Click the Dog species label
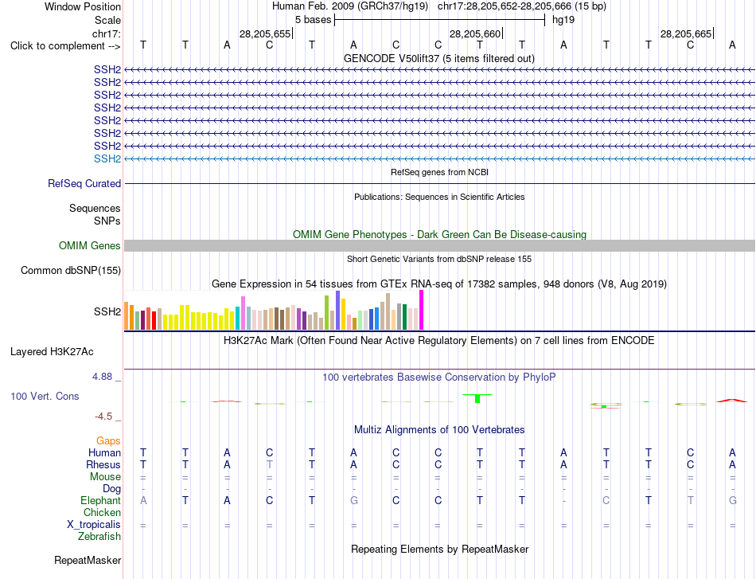 point(111,489)
